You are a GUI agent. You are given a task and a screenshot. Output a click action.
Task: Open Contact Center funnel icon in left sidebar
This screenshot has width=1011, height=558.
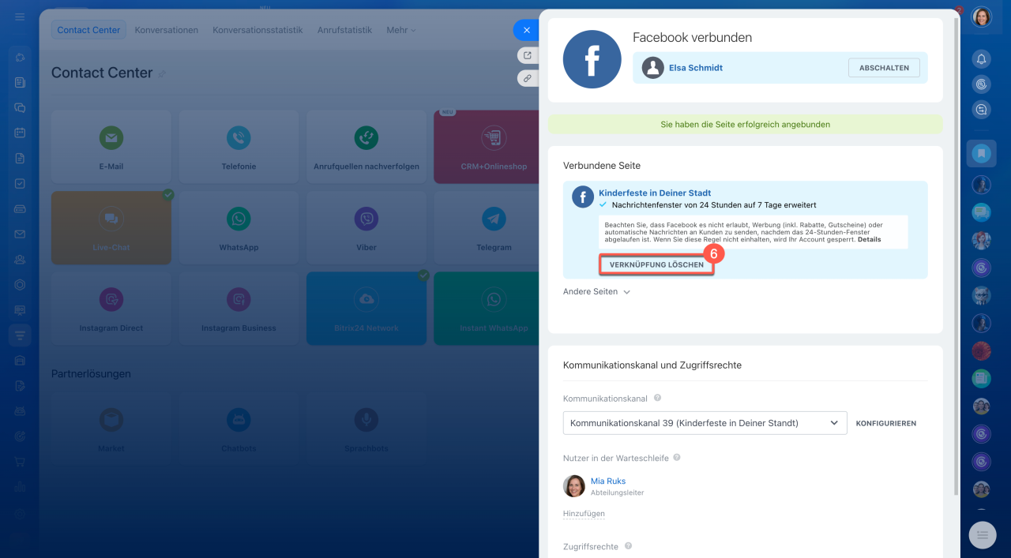coord(20,335)
